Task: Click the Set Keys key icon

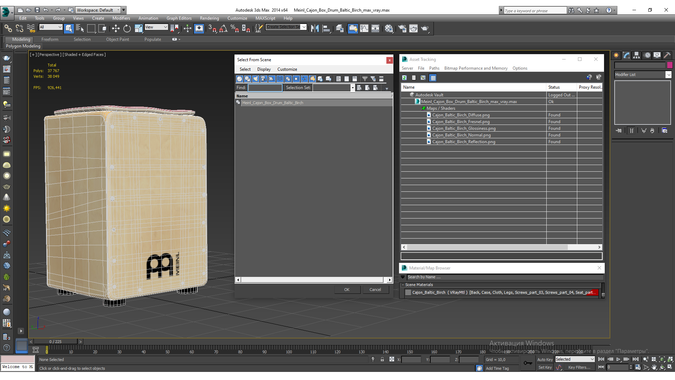Action: pos(528,363)
